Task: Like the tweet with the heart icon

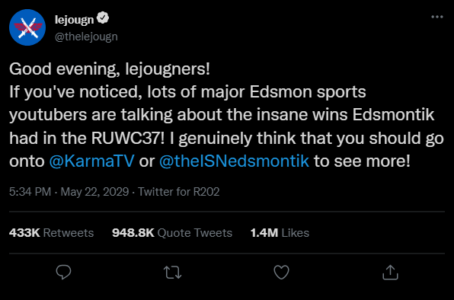Action: [281, 273]
